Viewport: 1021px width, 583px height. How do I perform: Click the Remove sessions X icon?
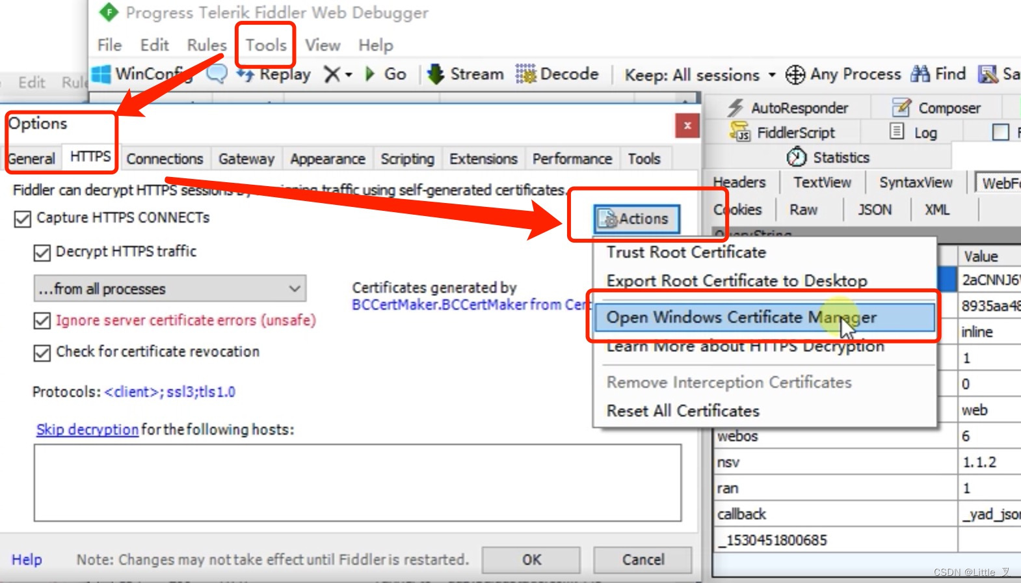332,74
